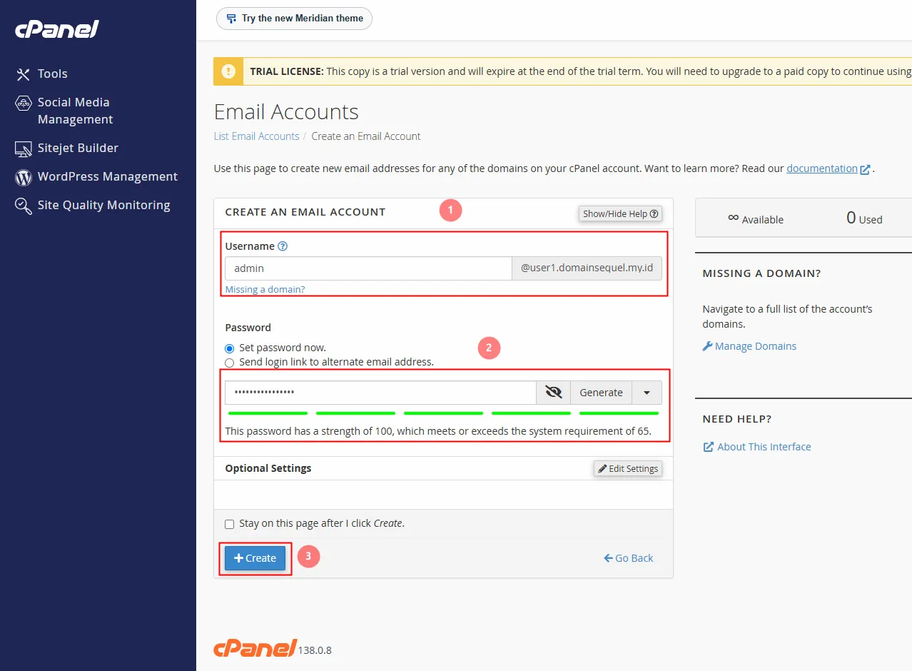Click the Tools wrench icon in sidebar
Image resolution: width=912 pixels, height=671 pixels.
24,74
